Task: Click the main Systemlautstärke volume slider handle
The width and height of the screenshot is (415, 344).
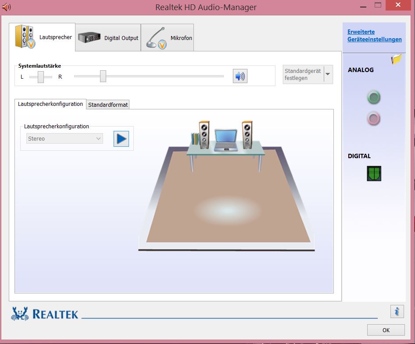Action: (103, 76)
